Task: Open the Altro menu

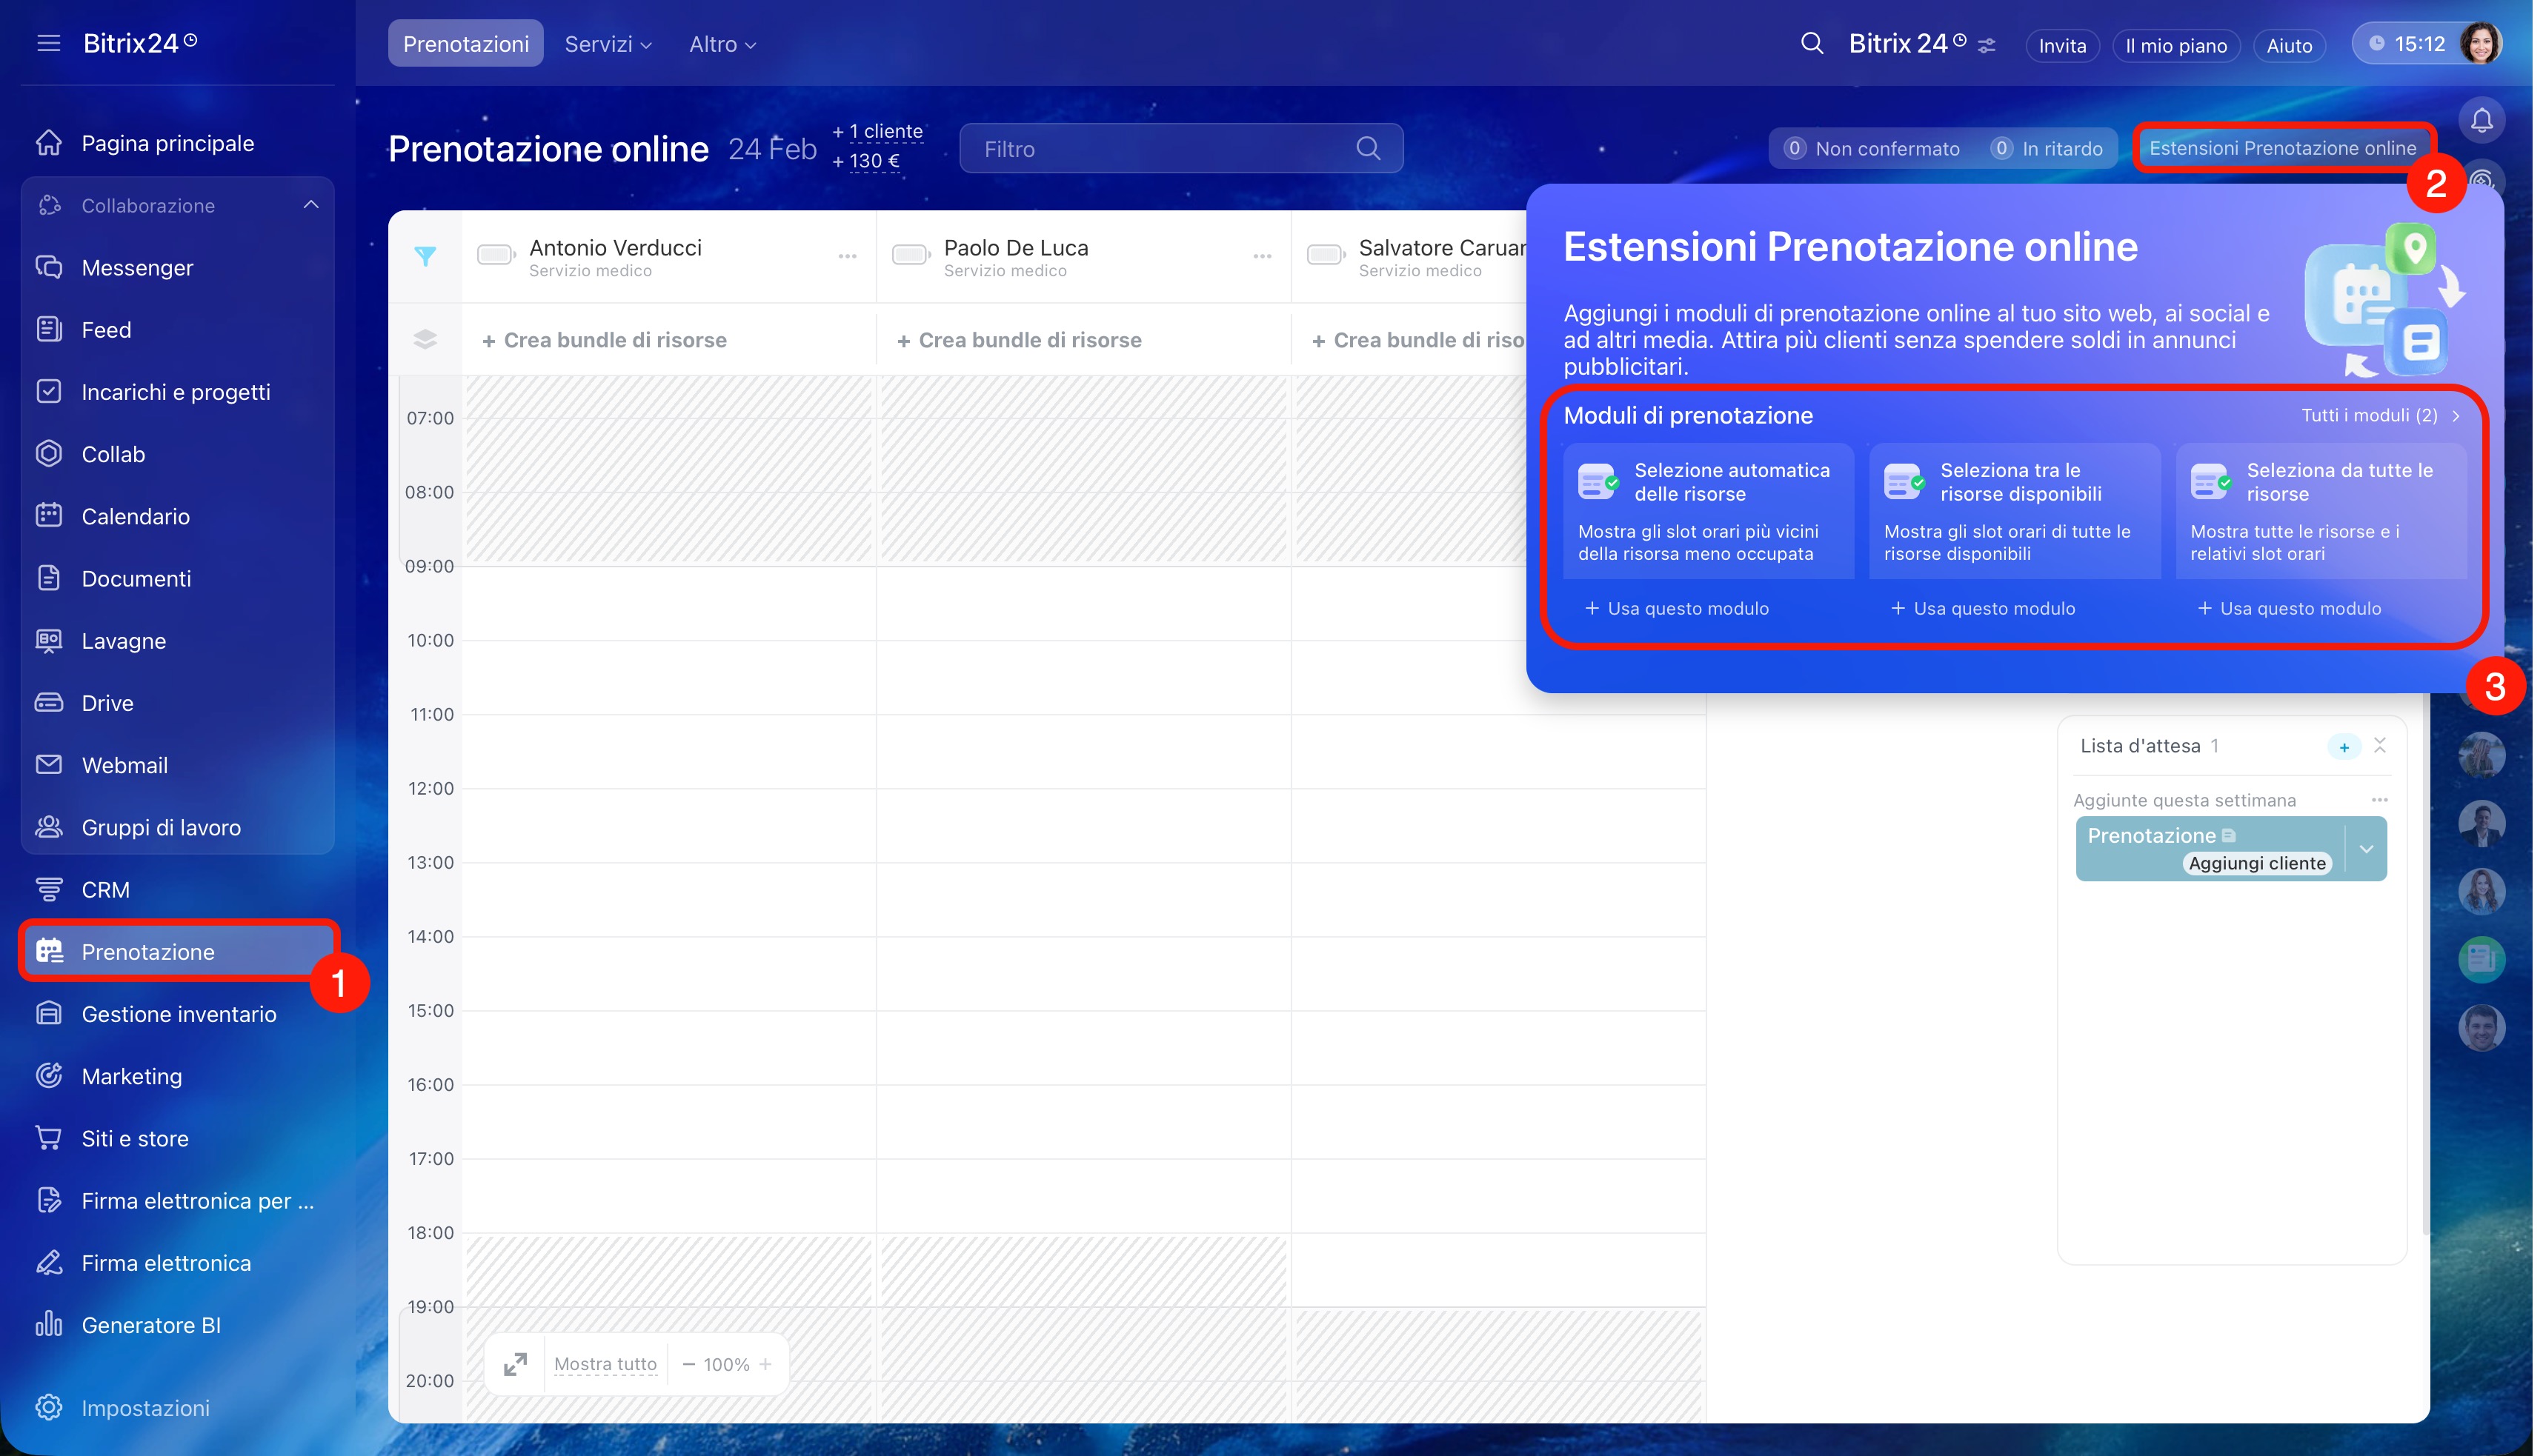Action: [x=721, y=44]
